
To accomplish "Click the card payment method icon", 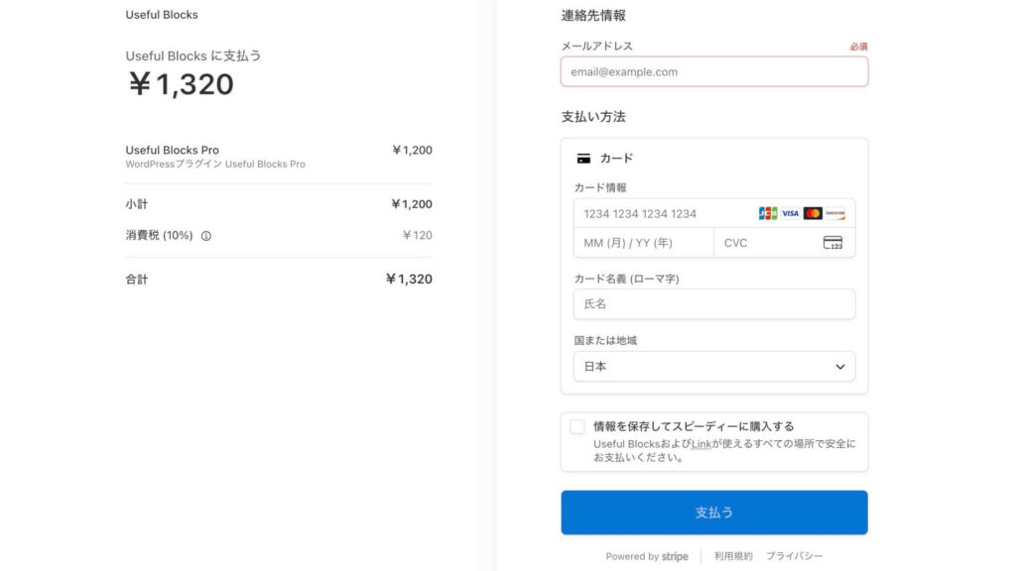I will tap(583, 159).
